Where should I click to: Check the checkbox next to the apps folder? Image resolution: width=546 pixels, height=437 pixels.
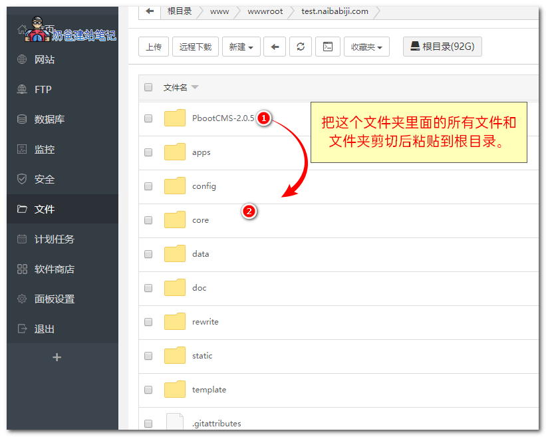coord(148,152)
